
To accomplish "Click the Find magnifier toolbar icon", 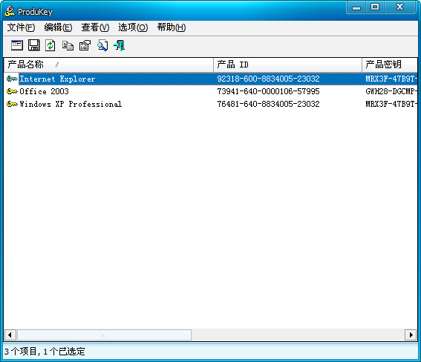I will 102,45.
